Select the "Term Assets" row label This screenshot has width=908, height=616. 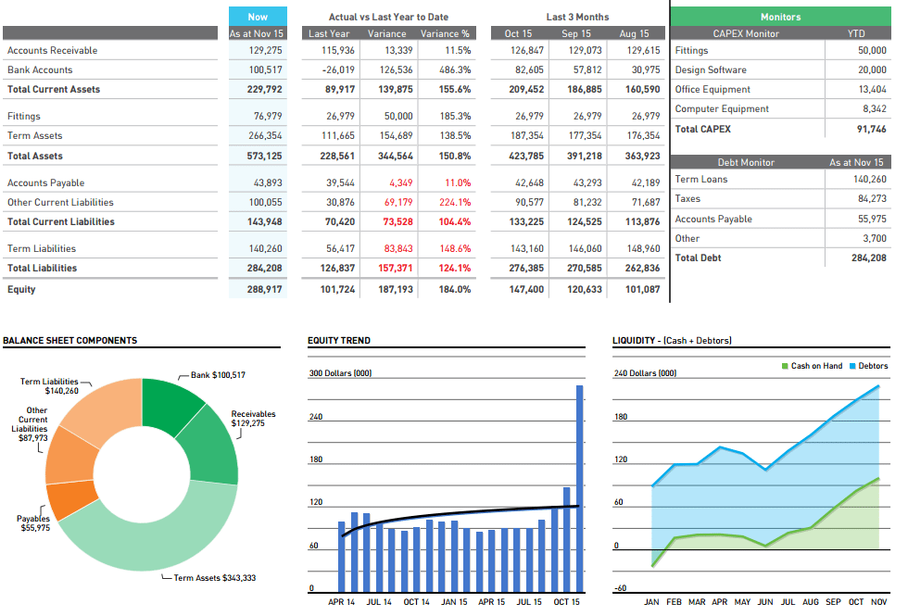(x=35, y=135)
